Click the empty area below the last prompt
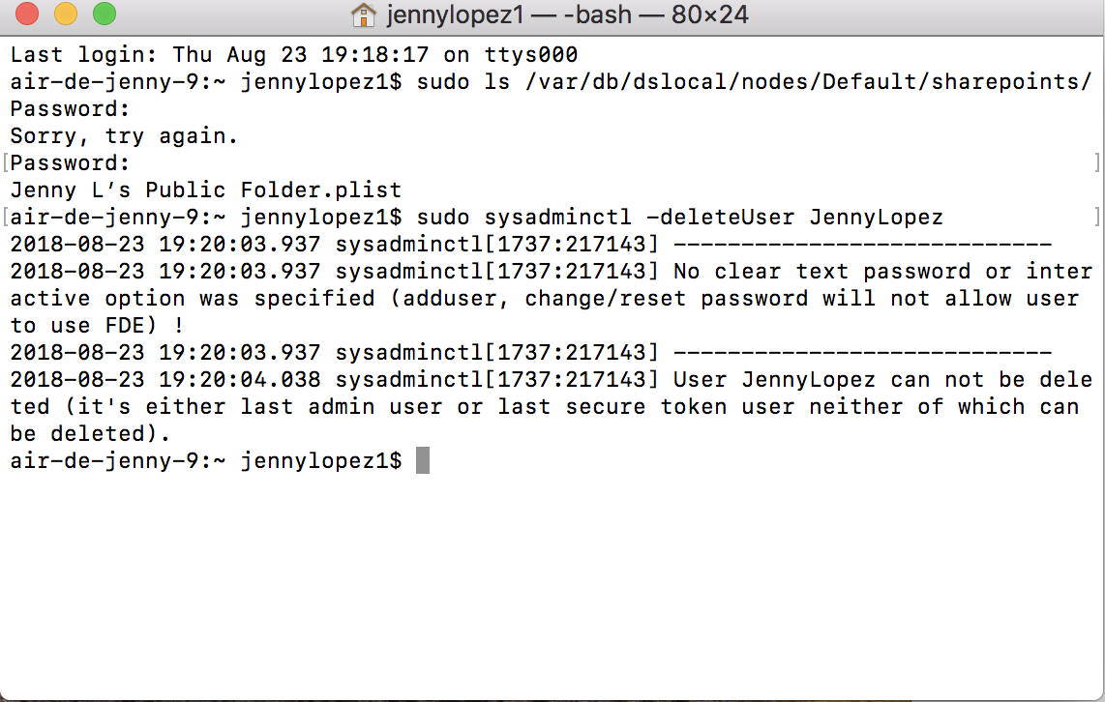 (x=552, y=580)
